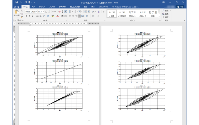Toggle Italic formatting
199x125 pixels.
coord(29,16)
